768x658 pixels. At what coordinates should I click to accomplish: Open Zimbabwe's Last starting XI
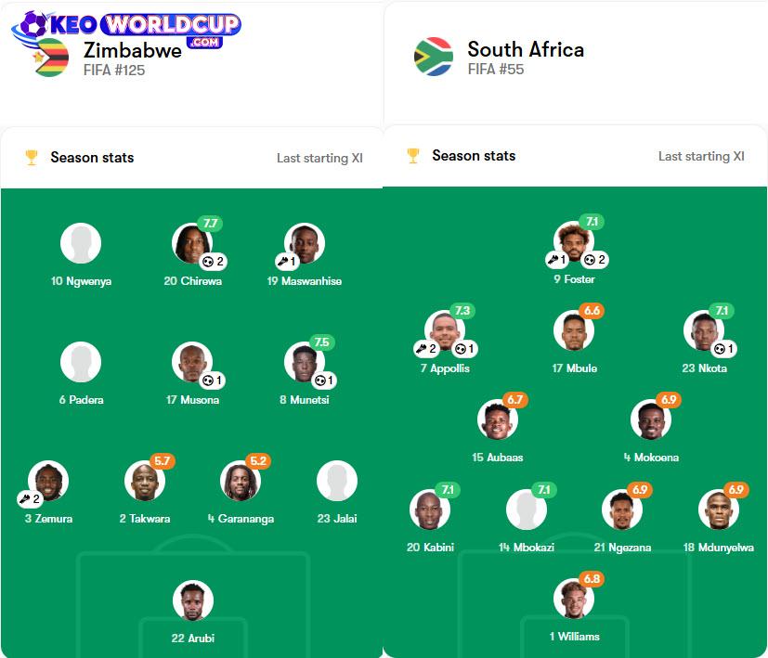pos(319,158)
